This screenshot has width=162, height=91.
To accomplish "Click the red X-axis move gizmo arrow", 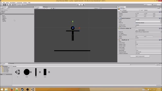I will (x=79, y=28).
